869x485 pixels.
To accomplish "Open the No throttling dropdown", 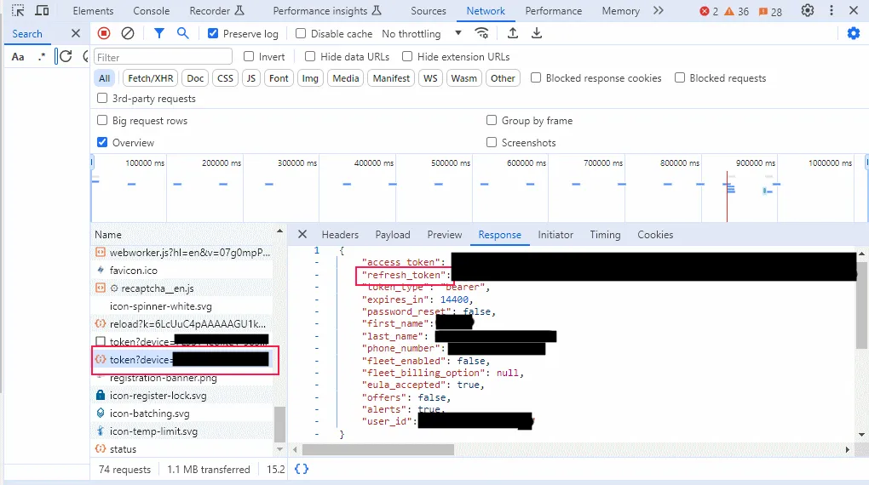I will tap(422, 34).
